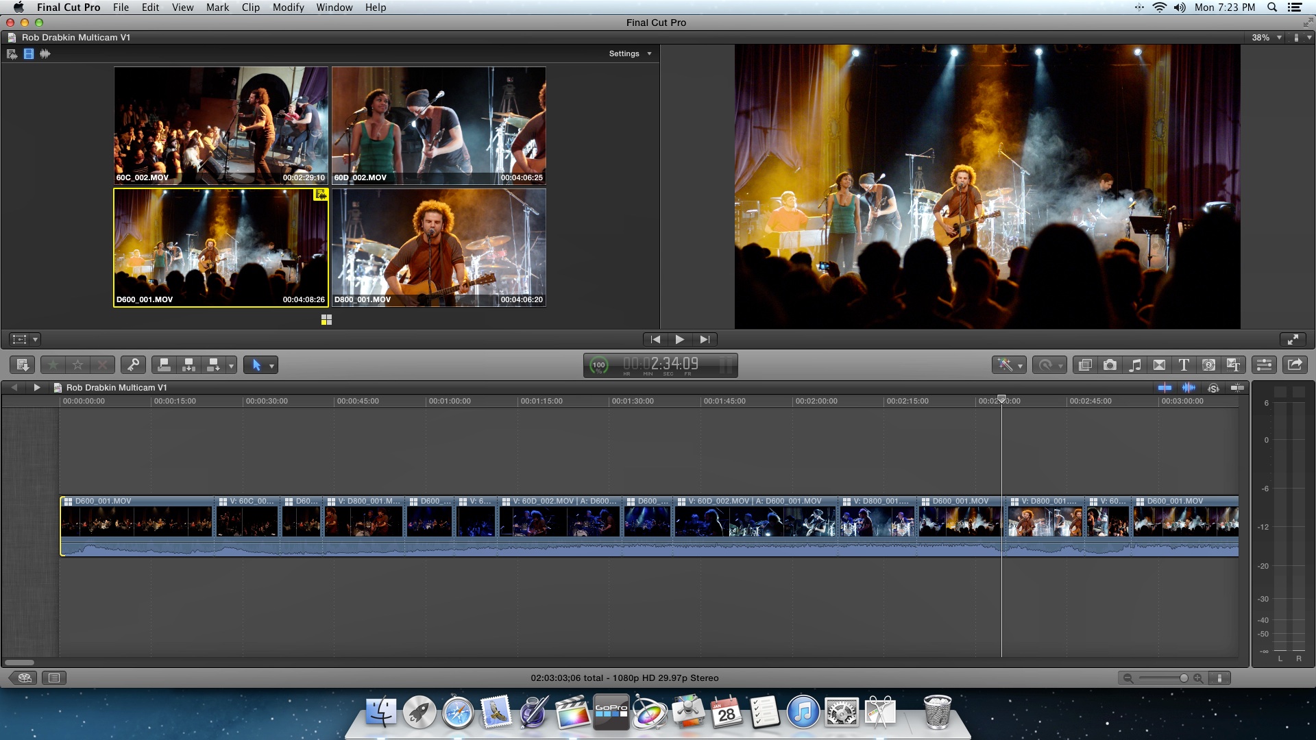
Task: Mark selection as Favorite (green star)
Action: (53, 365)
